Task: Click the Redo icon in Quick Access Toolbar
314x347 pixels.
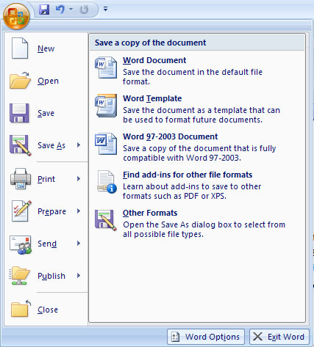Action: click(84, 10)
